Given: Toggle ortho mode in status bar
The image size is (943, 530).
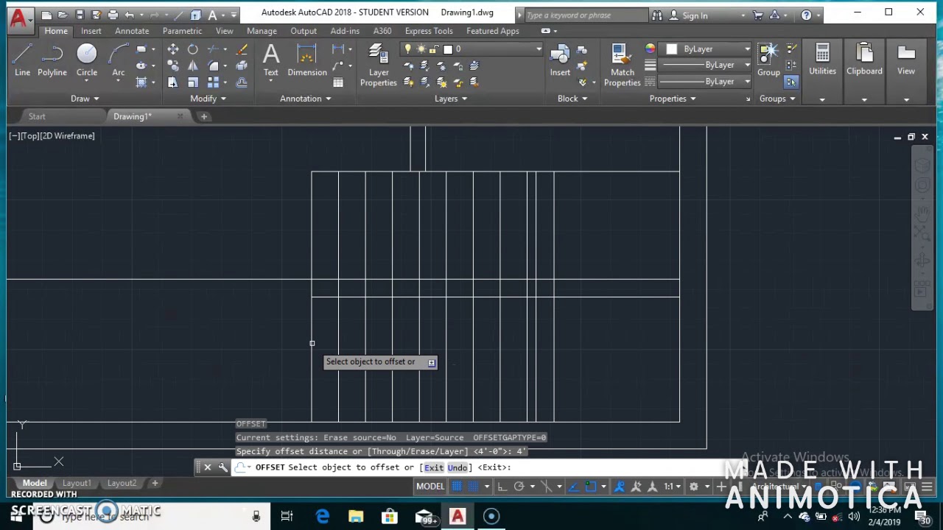Looking at the screenshot, I should (x=502, y=487).
